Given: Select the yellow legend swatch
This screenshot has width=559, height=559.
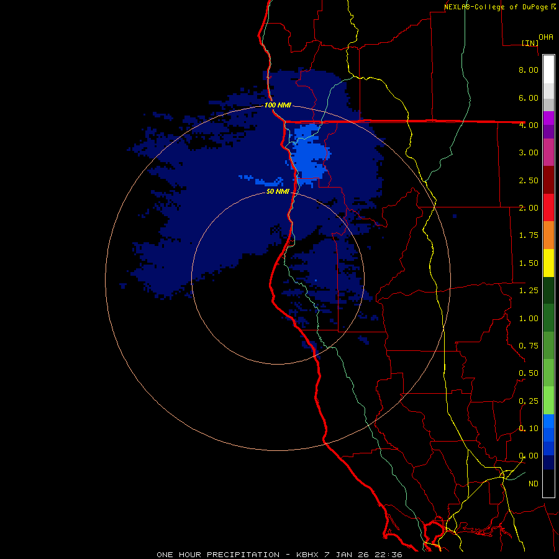Looking at the screenshot, I should (548, 263).
